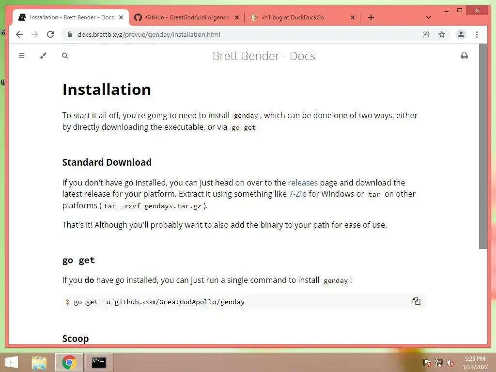Click the Standard Download heading
Screen dimensions: 496x372
tap(107, 162)
